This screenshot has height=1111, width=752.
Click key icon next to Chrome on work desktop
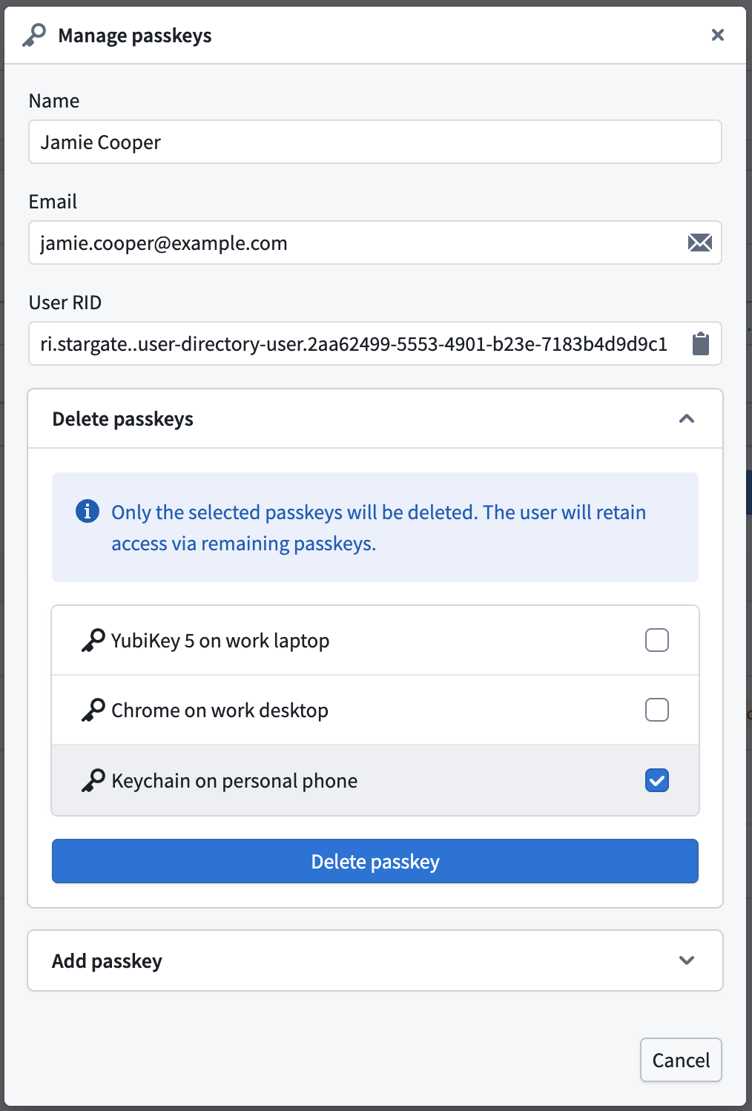[93, 710]
